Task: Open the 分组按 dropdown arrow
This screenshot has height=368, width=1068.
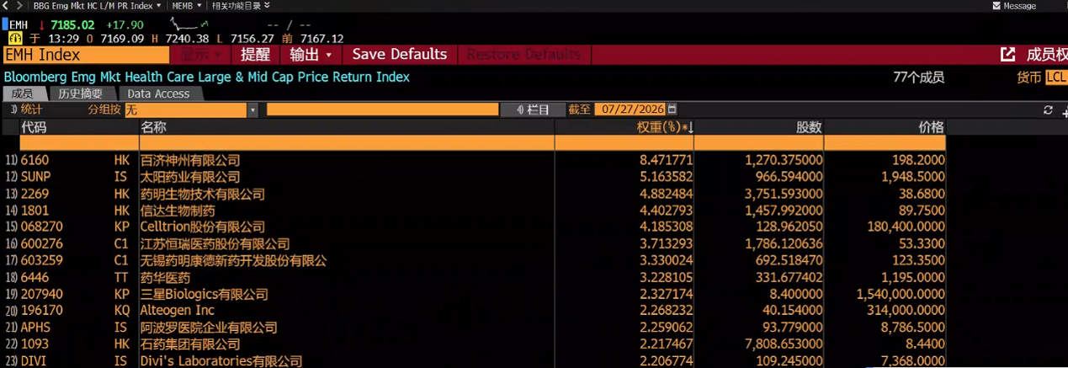Action: [252, 110]
